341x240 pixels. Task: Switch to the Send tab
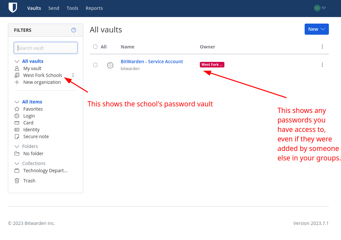point(54,8)
